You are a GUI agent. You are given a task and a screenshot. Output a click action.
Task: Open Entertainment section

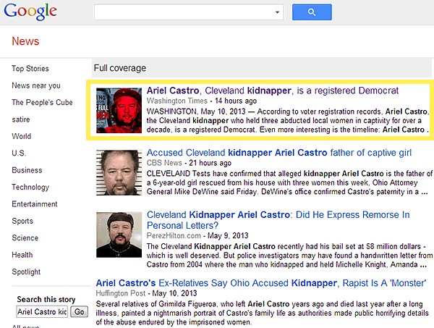pos(35,204)
